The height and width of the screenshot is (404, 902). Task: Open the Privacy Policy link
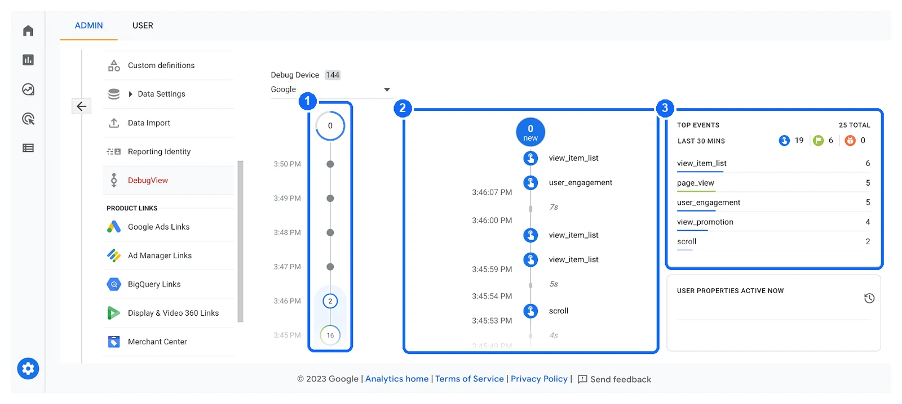click(x=539, y=379)
